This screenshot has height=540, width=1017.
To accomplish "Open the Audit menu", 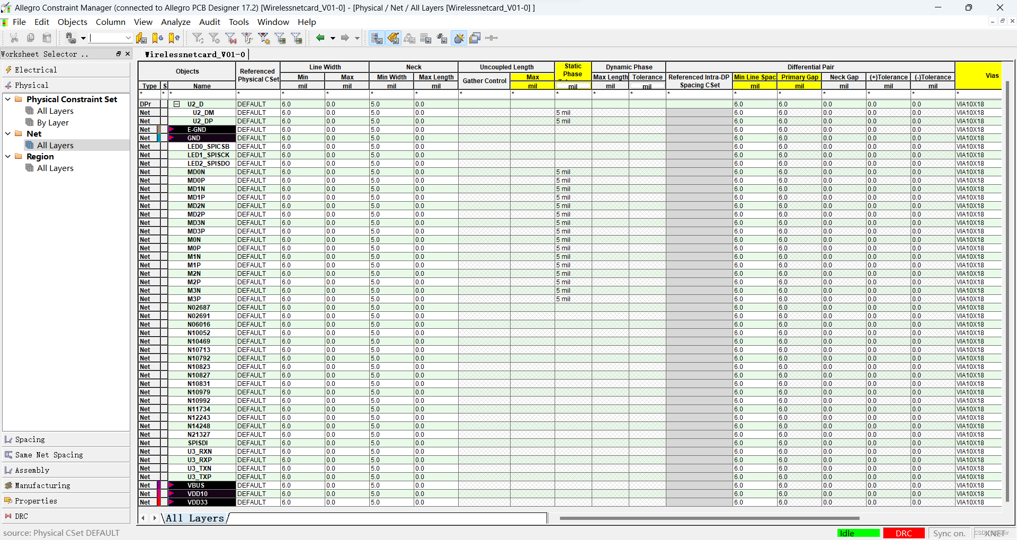I will click(209, 22).
